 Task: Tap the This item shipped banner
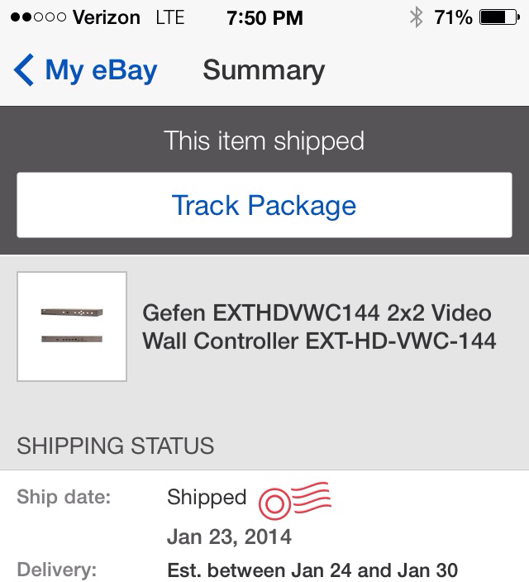[x=264, y=141]
